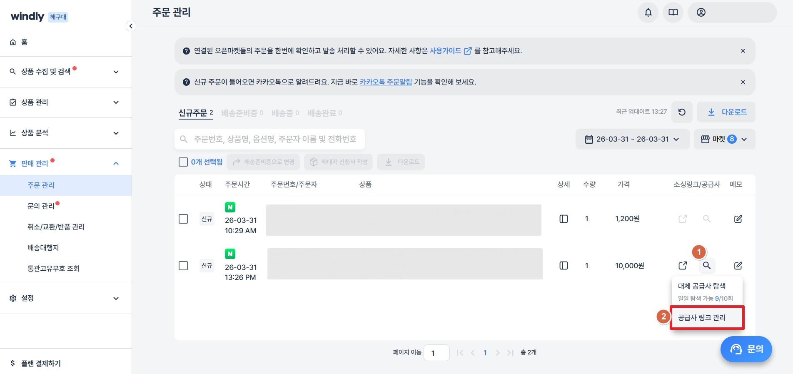The height and width of the screenshot is (374, 793).
Task: Click the notification bell icon
Action: pyautogui.click(x=648, y=12)
